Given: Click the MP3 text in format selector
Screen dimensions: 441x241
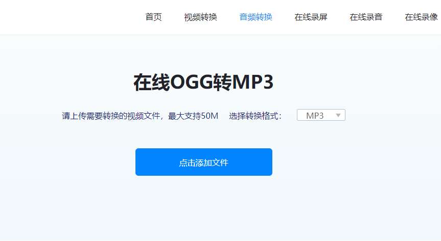Looking at the screenshot, I should (315, 116).
